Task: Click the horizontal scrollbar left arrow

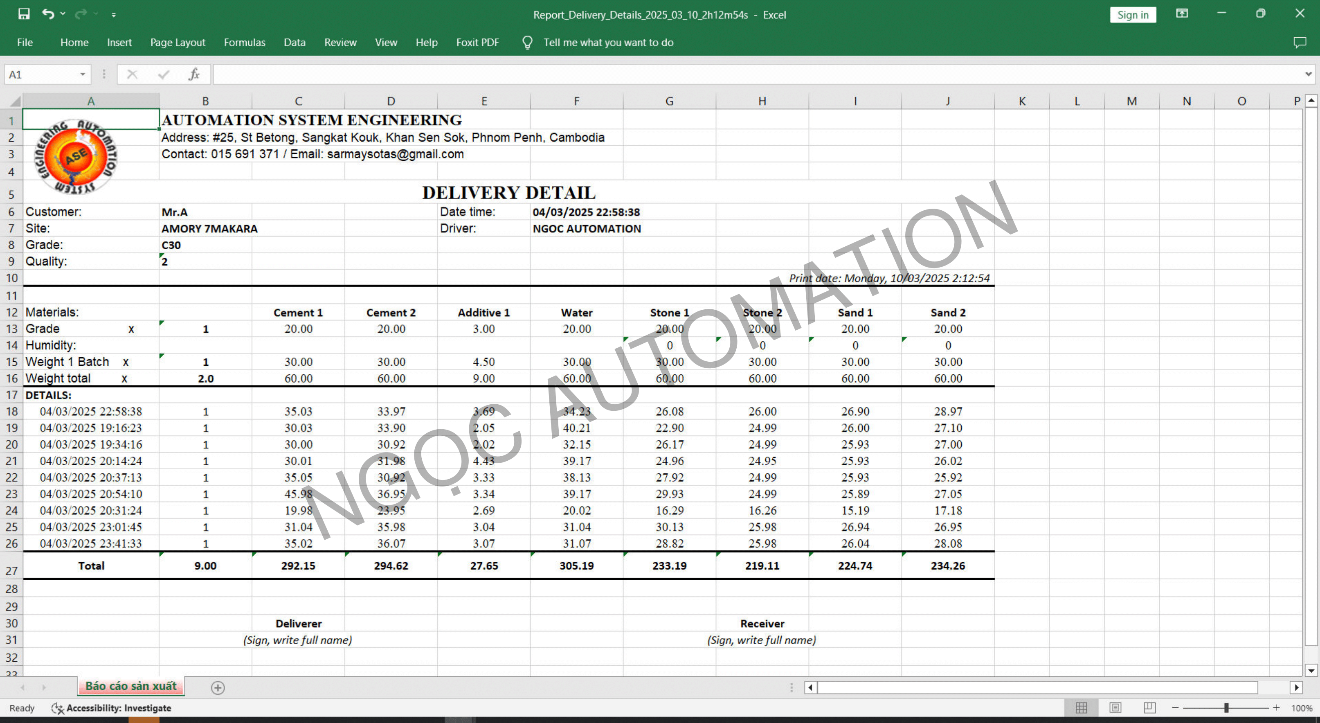Action: tap(811, 688)
